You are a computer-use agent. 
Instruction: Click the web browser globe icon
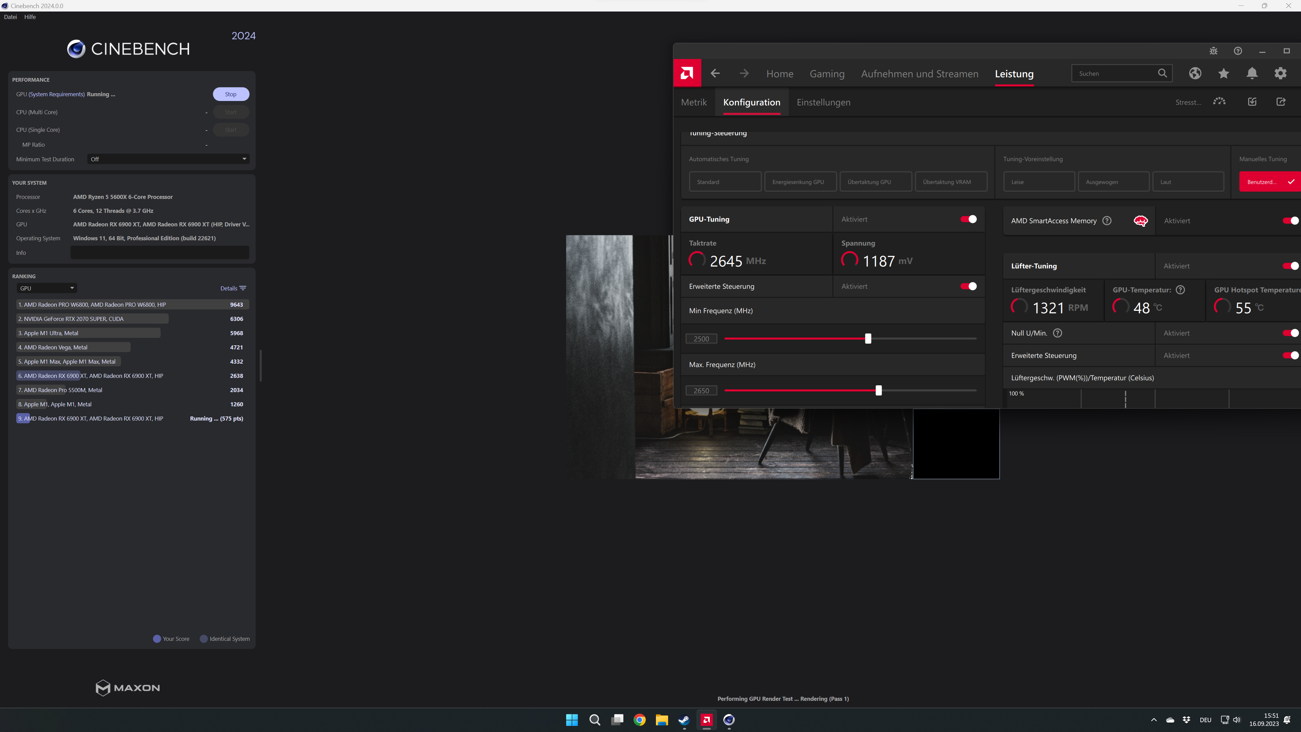1195,73
